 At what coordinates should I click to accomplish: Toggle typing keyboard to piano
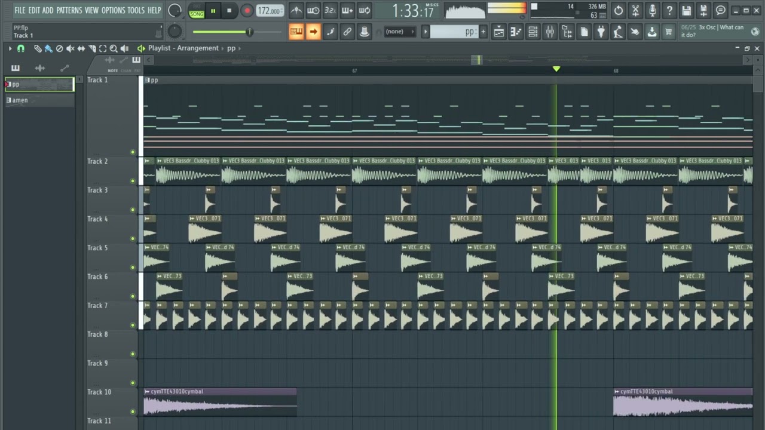click(x=296, y=32)
